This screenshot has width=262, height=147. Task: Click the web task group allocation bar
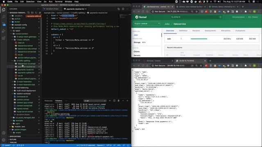pyautogui.click(x=199, y=39)
